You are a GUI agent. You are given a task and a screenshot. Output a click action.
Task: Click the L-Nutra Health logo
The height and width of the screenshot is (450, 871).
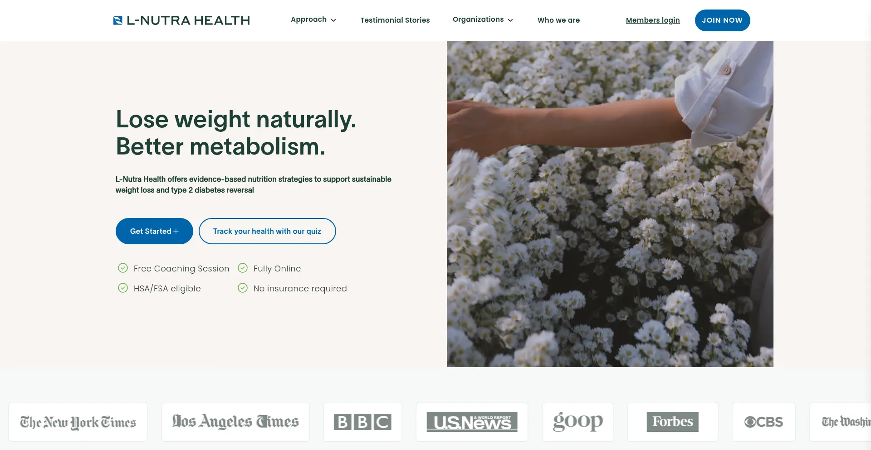[181, 20]
